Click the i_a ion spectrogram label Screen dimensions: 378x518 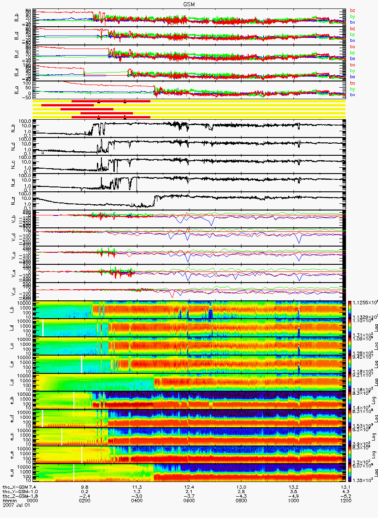(x=12, y=382)
